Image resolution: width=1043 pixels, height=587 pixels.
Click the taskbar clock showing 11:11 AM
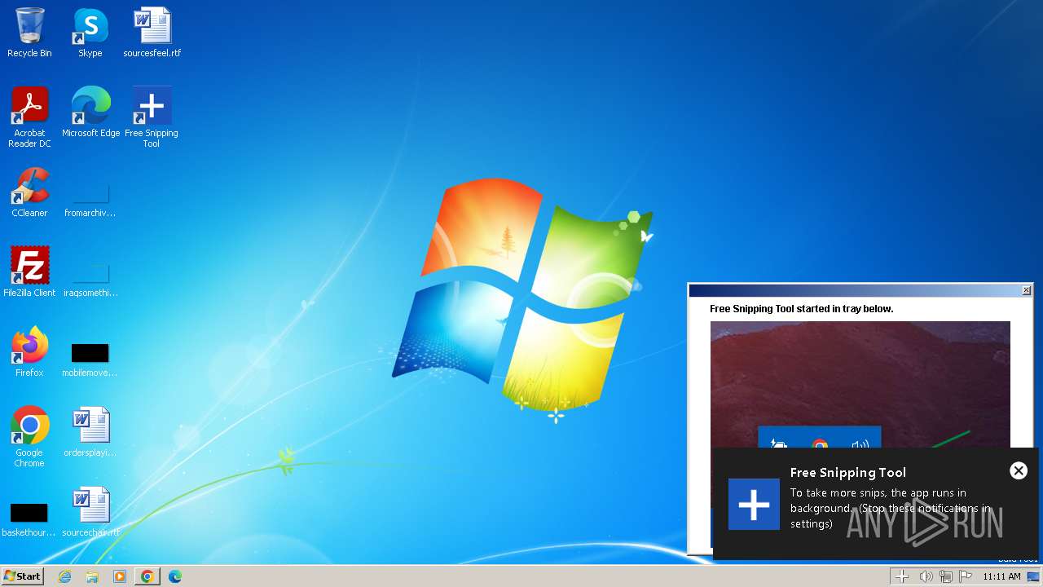1001,576
